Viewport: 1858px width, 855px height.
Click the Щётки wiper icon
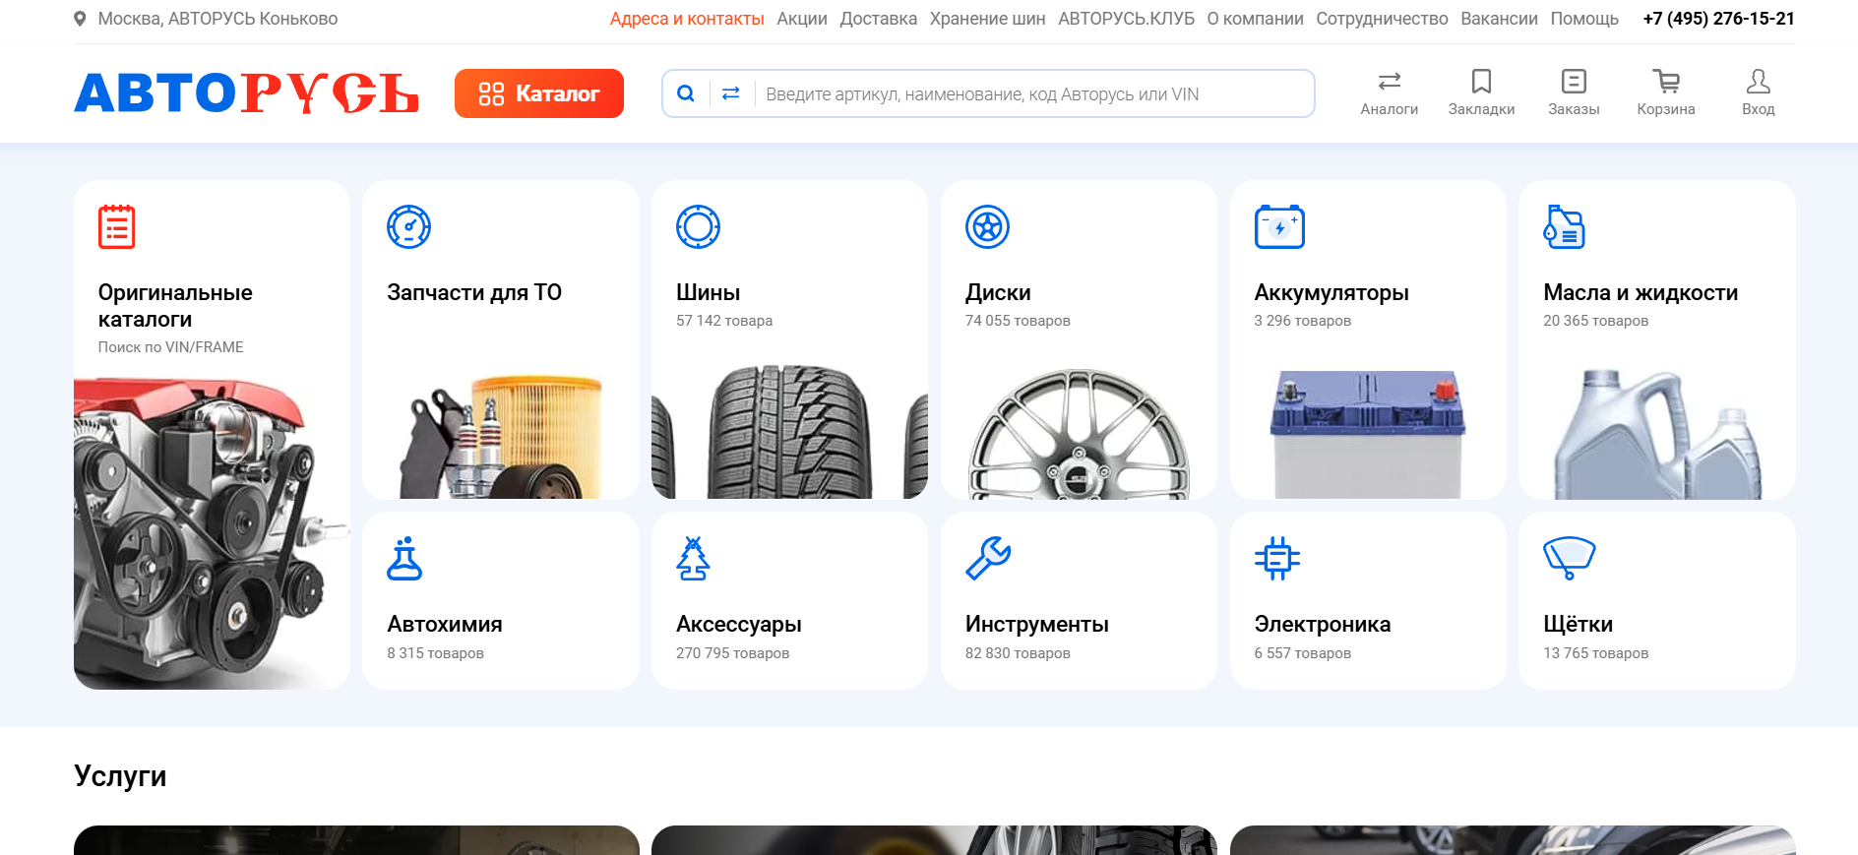1569,558
